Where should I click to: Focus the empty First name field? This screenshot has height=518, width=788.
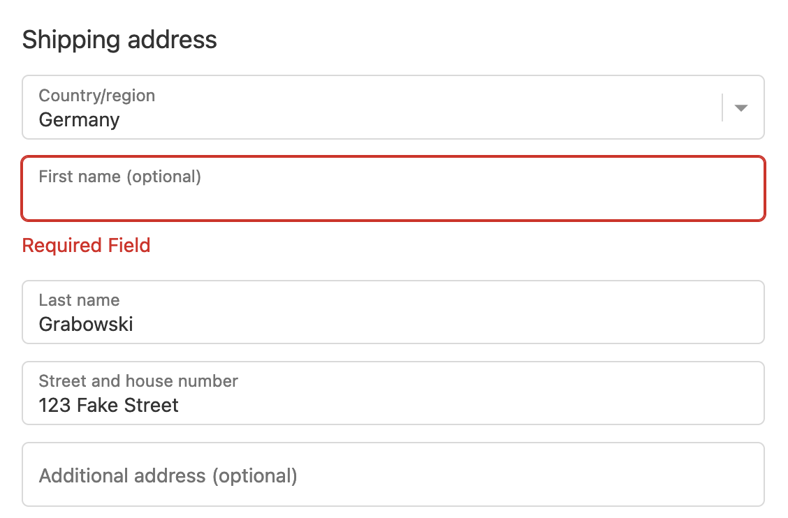[x=393, y=199]
